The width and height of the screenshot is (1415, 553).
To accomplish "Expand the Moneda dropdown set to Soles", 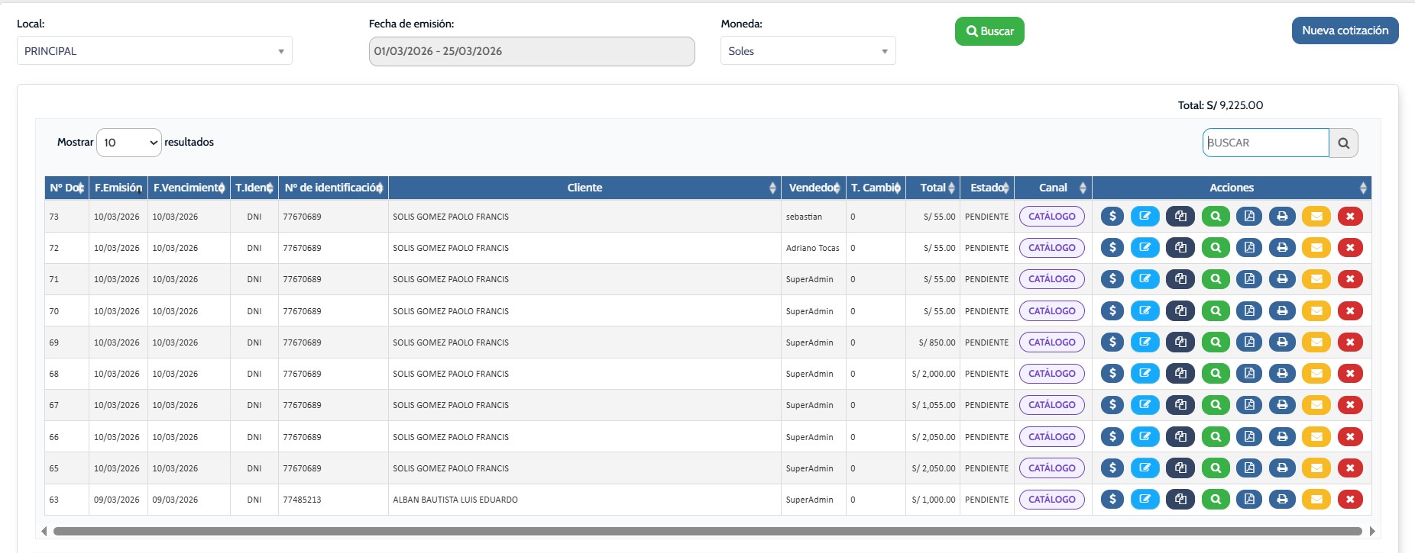I will [x=808, y=51].
